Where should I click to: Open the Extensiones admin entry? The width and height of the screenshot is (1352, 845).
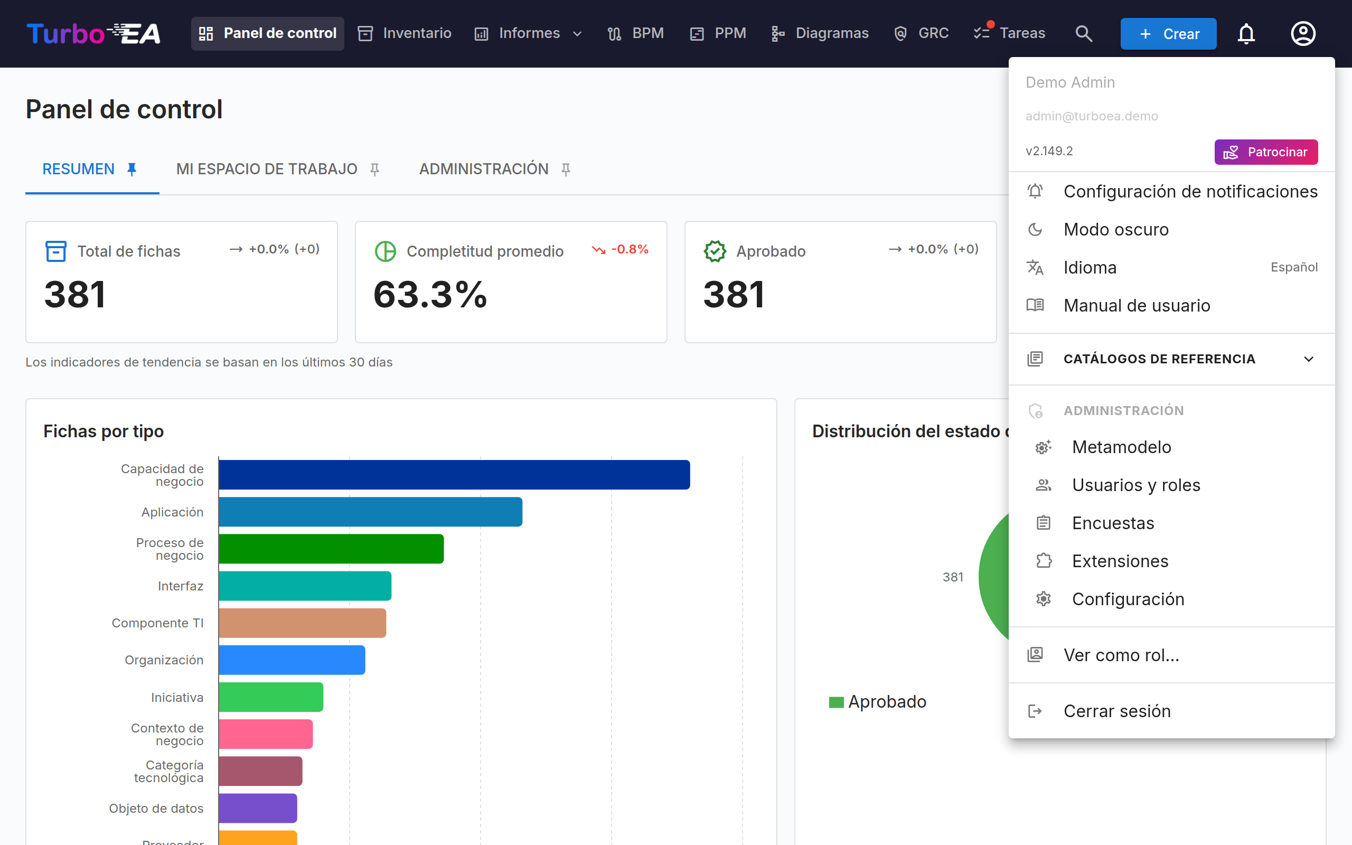point(1171,561)
